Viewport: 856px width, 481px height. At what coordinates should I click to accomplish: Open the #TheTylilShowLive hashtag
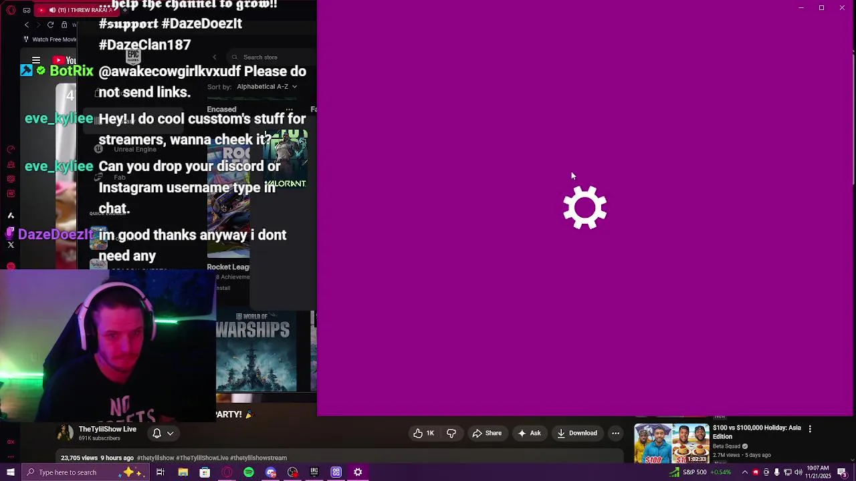click(202, 458)
